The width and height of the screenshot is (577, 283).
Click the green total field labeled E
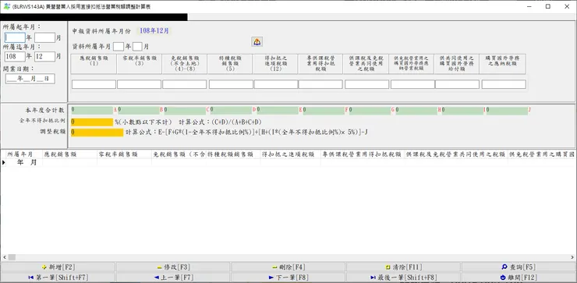pos(278,111)
